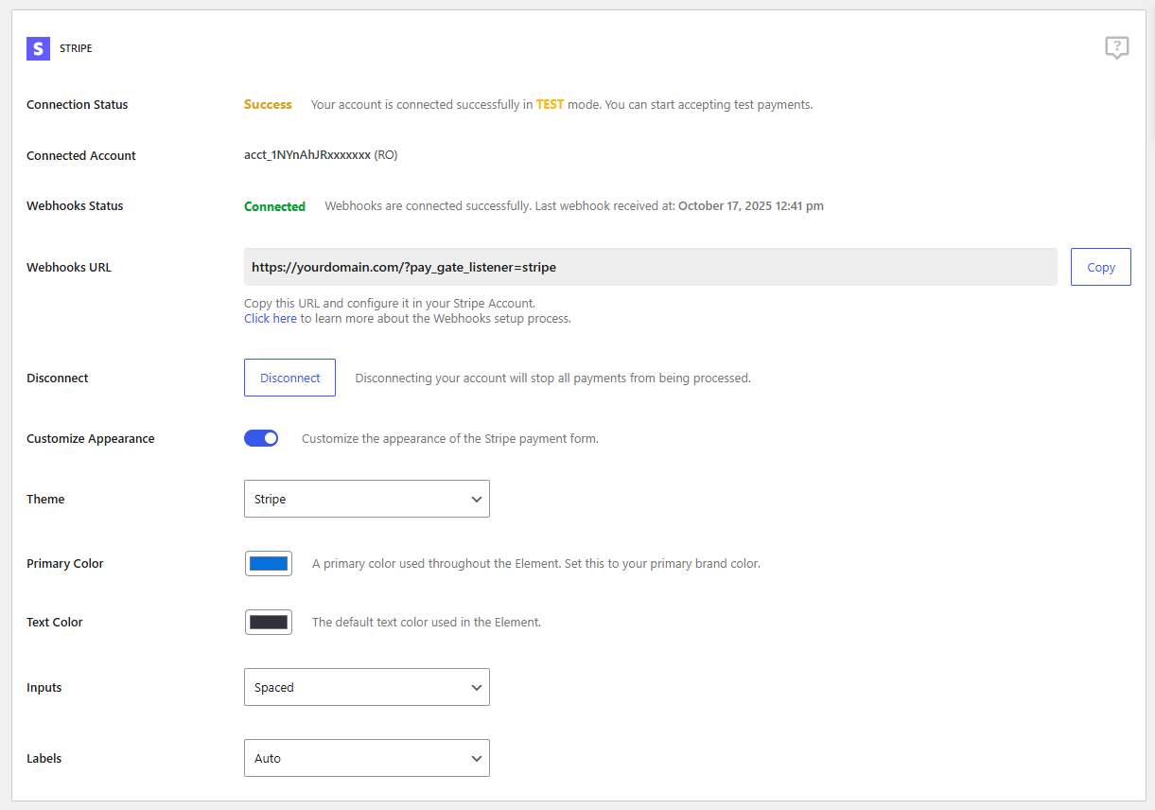1155x810 pixels.
Task: Follow the 'Click here' webhooks setup link
Action: (x=270, y=319)
